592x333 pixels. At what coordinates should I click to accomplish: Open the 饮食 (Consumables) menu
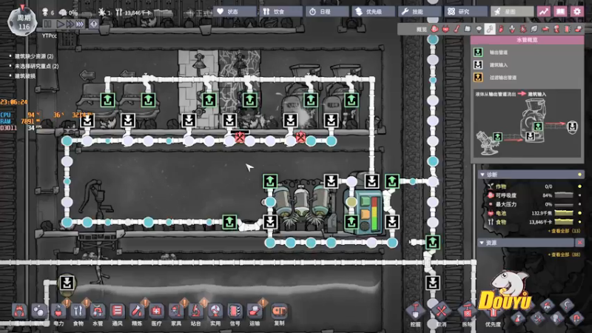(x=280, y=12)
